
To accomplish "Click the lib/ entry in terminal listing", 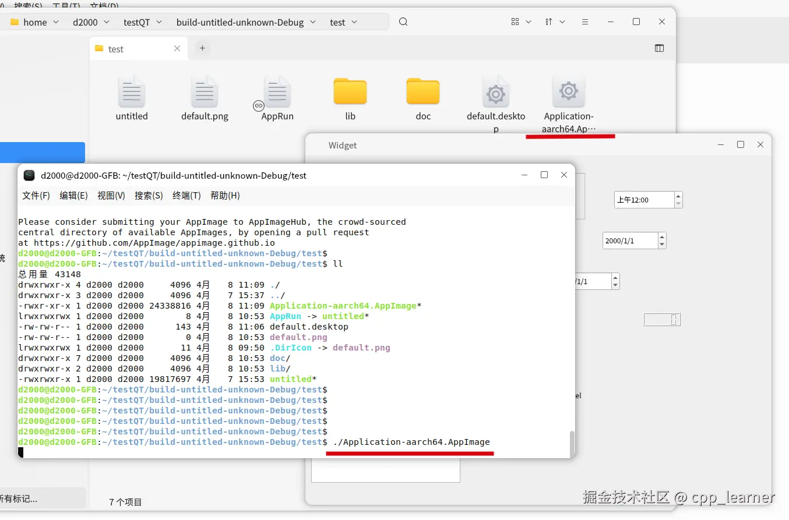I will click(x=280, y=369).
